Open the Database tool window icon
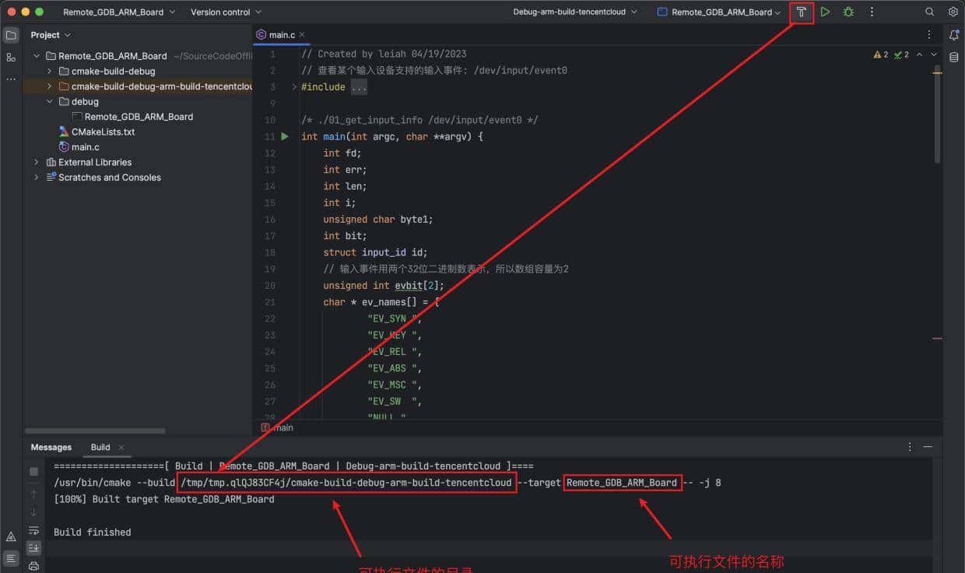965x573 pixels. pos(953,57)
